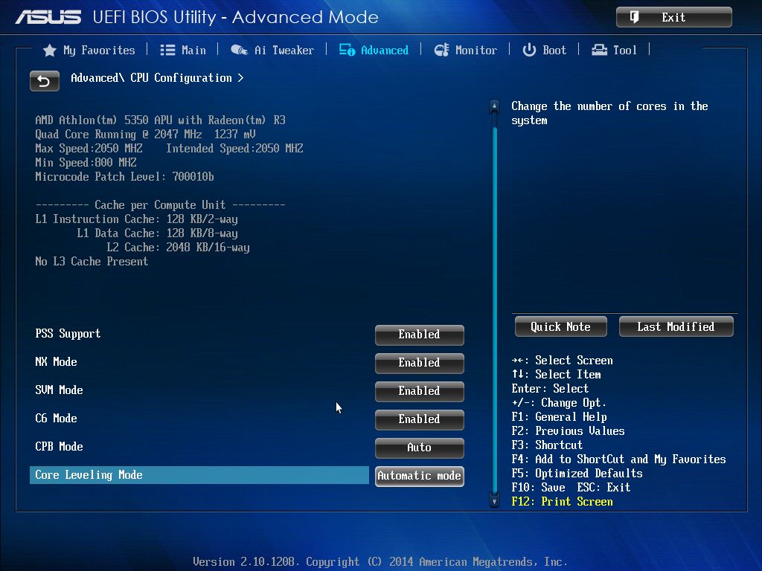Click the Min Speed:800 MHZ text
The width and height of the screenshot is (762, 571).
coord(86,163)
